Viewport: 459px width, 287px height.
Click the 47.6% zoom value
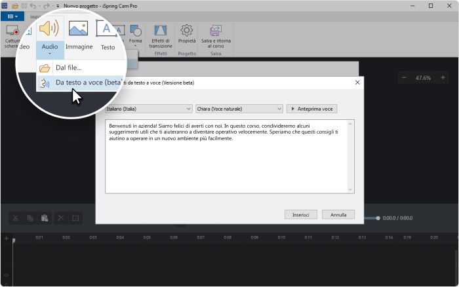[x=423, y=78]
